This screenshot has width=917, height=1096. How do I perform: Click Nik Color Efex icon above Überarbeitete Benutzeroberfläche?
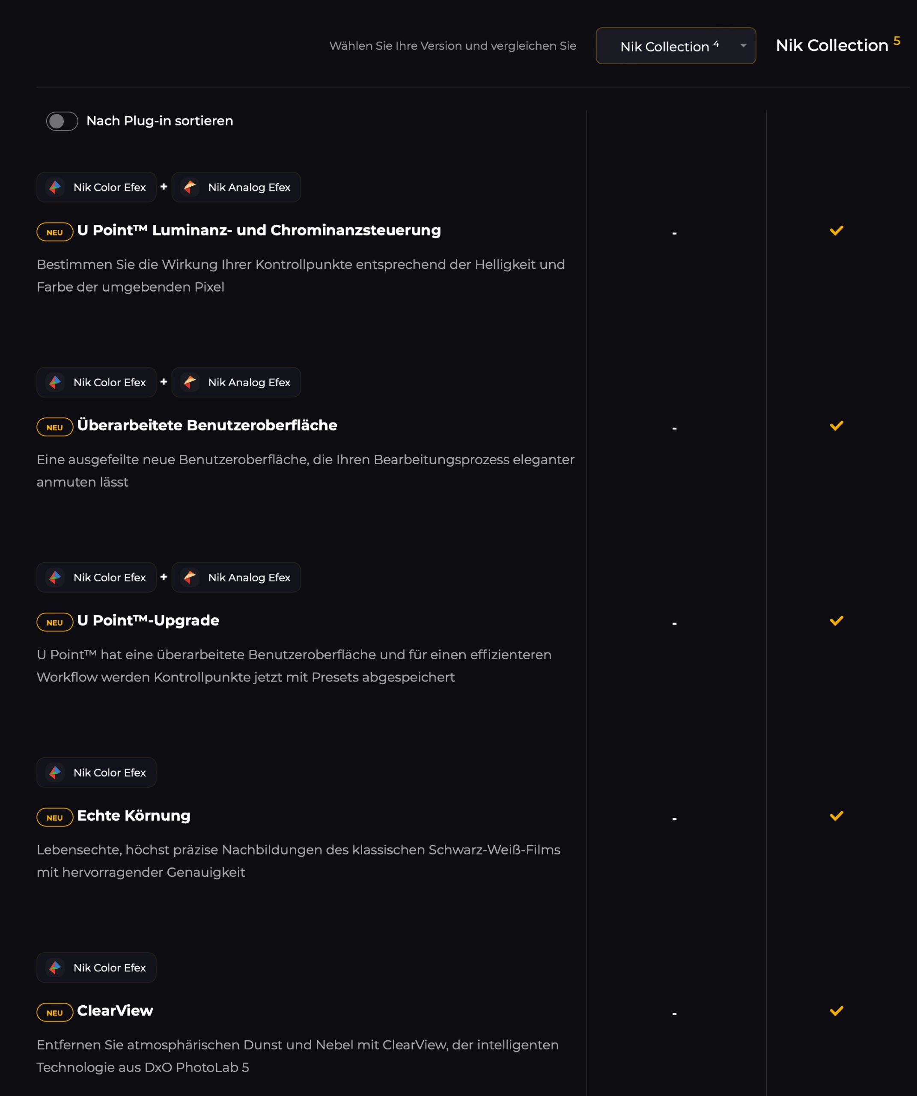55,382
